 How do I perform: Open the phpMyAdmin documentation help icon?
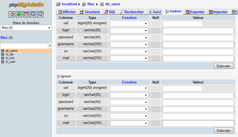(x=33, y=14)
